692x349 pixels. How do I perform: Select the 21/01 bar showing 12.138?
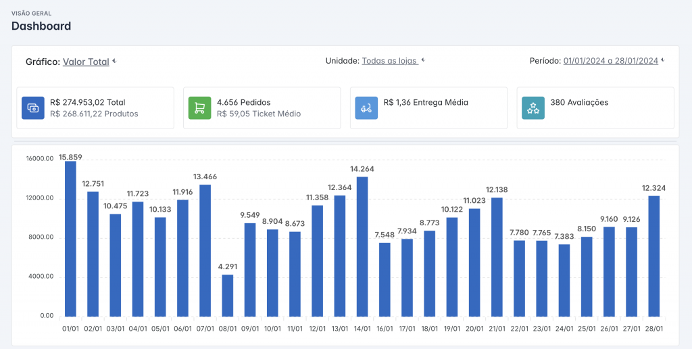tap(497, 257)
